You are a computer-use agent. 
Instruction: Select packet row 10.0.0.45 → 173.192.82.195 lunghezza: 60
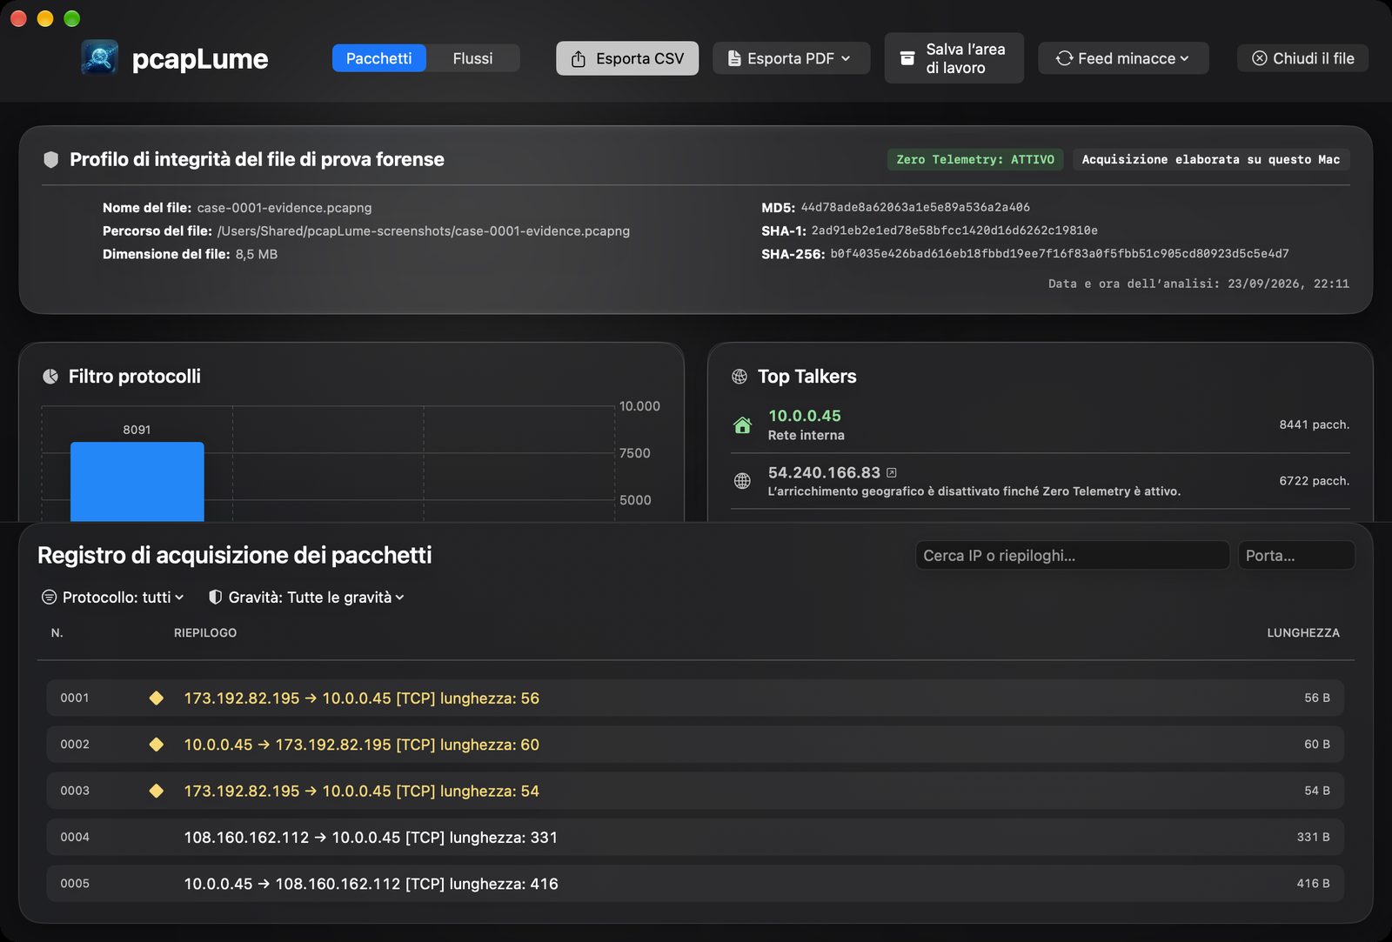point(695,745)
